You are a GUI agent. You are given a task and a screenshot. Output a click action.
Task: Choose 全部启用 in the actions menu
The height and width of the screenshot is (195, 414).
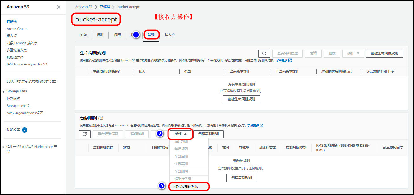point(181,156)
